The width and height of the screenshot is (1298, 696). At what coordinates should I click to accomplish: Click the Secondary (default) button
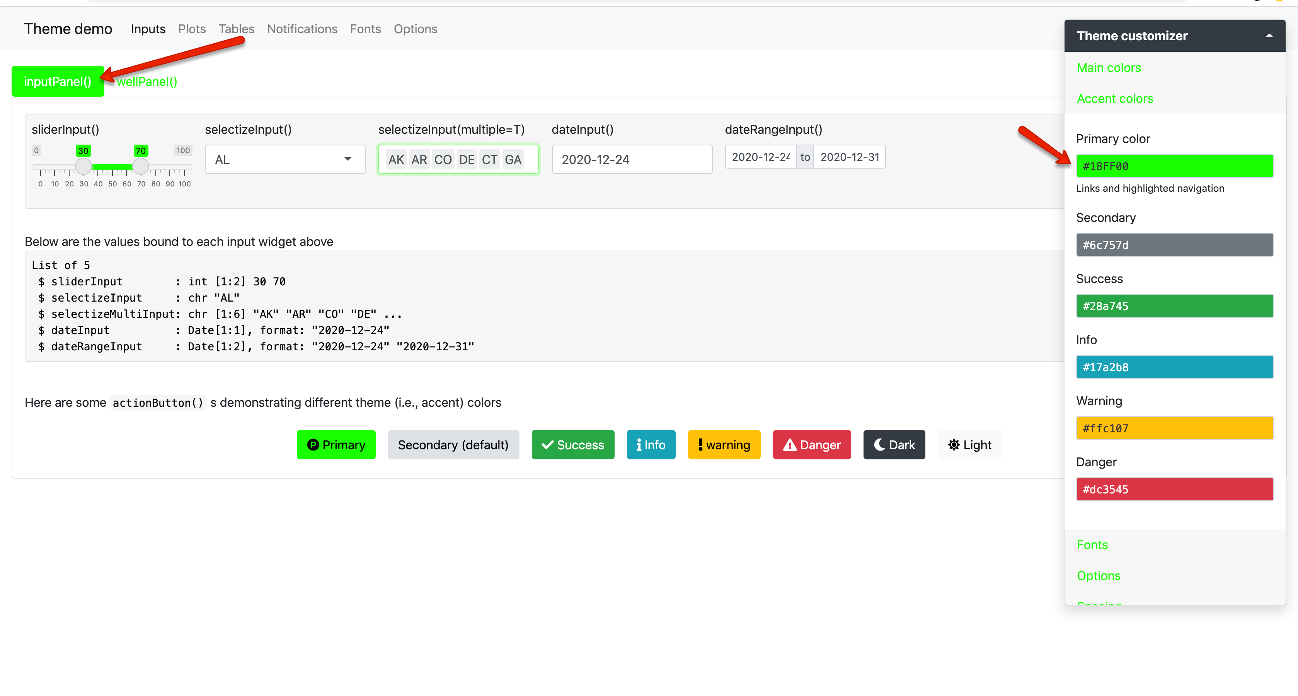(x=453, y=445)
